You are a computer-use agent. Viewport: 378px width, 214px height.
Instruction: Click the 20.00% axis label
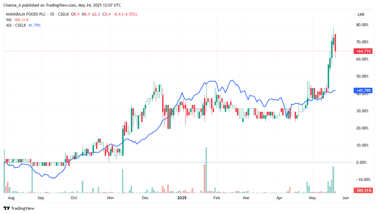pos(363,128)
